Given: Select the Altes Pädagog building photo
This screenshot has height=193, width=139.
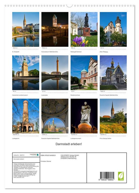Looking at the screenshot, I should point(113,29).
